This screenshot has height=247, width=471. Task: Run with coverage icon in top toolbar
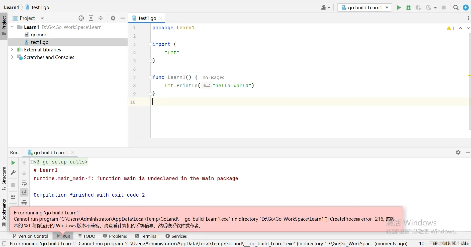(x=418, y=8)
